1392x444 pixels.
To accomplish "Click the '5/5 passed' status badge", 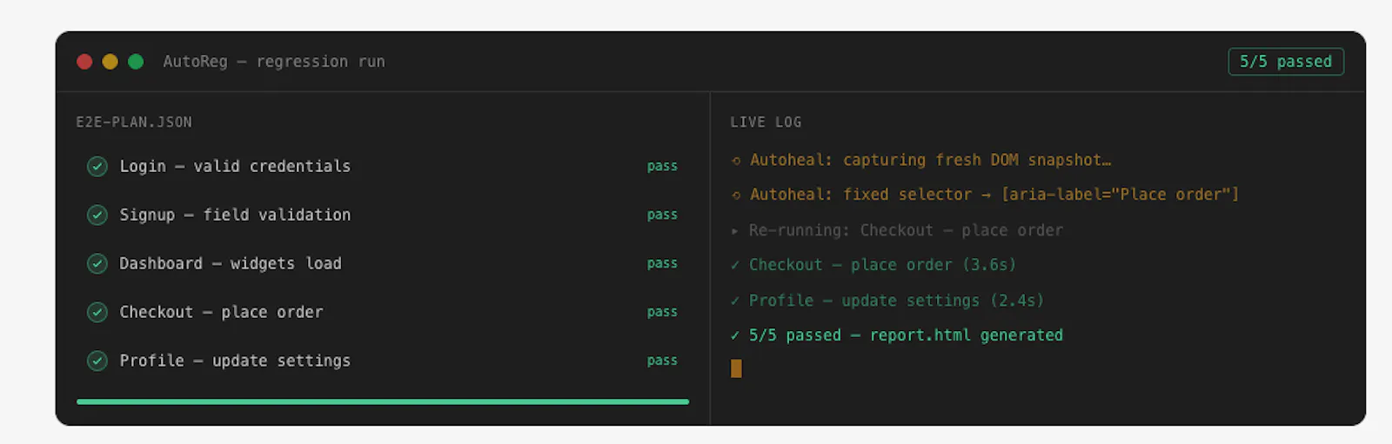I will tap(1286, 62).
